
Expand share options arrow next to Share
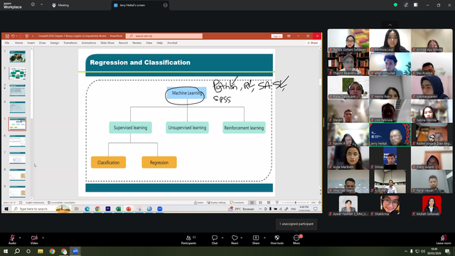264,238
